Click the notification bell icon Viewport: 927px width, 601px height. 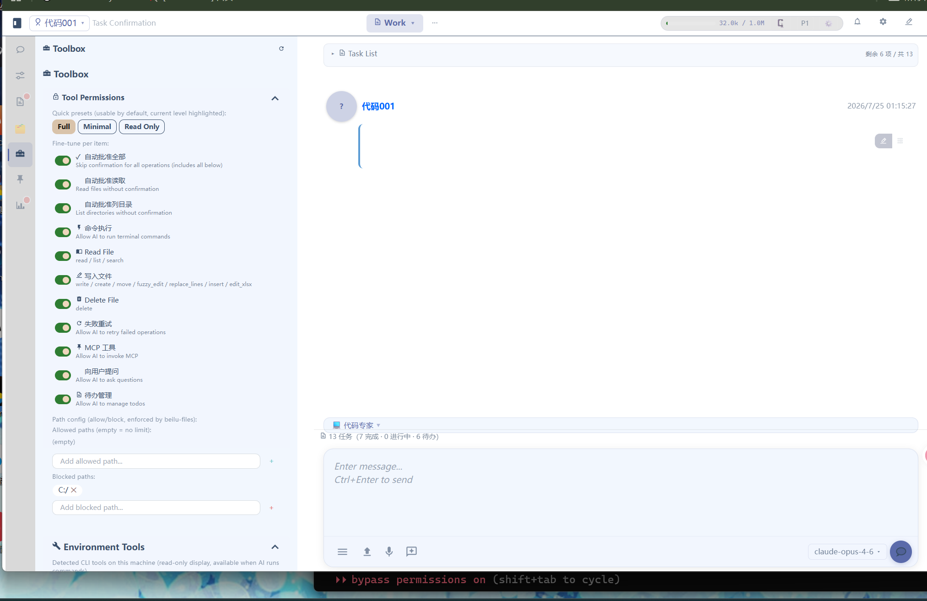(x=857, y=22)
